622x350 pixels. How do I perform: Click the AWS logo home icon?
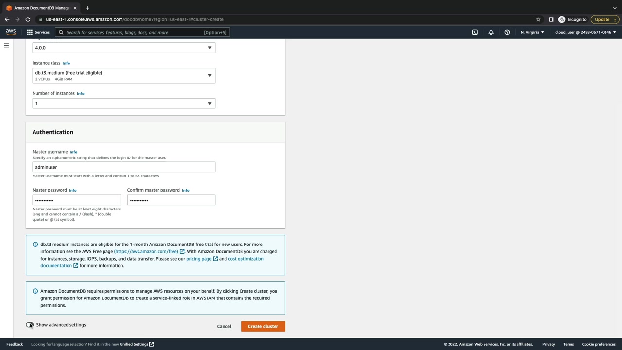[11, 32]
